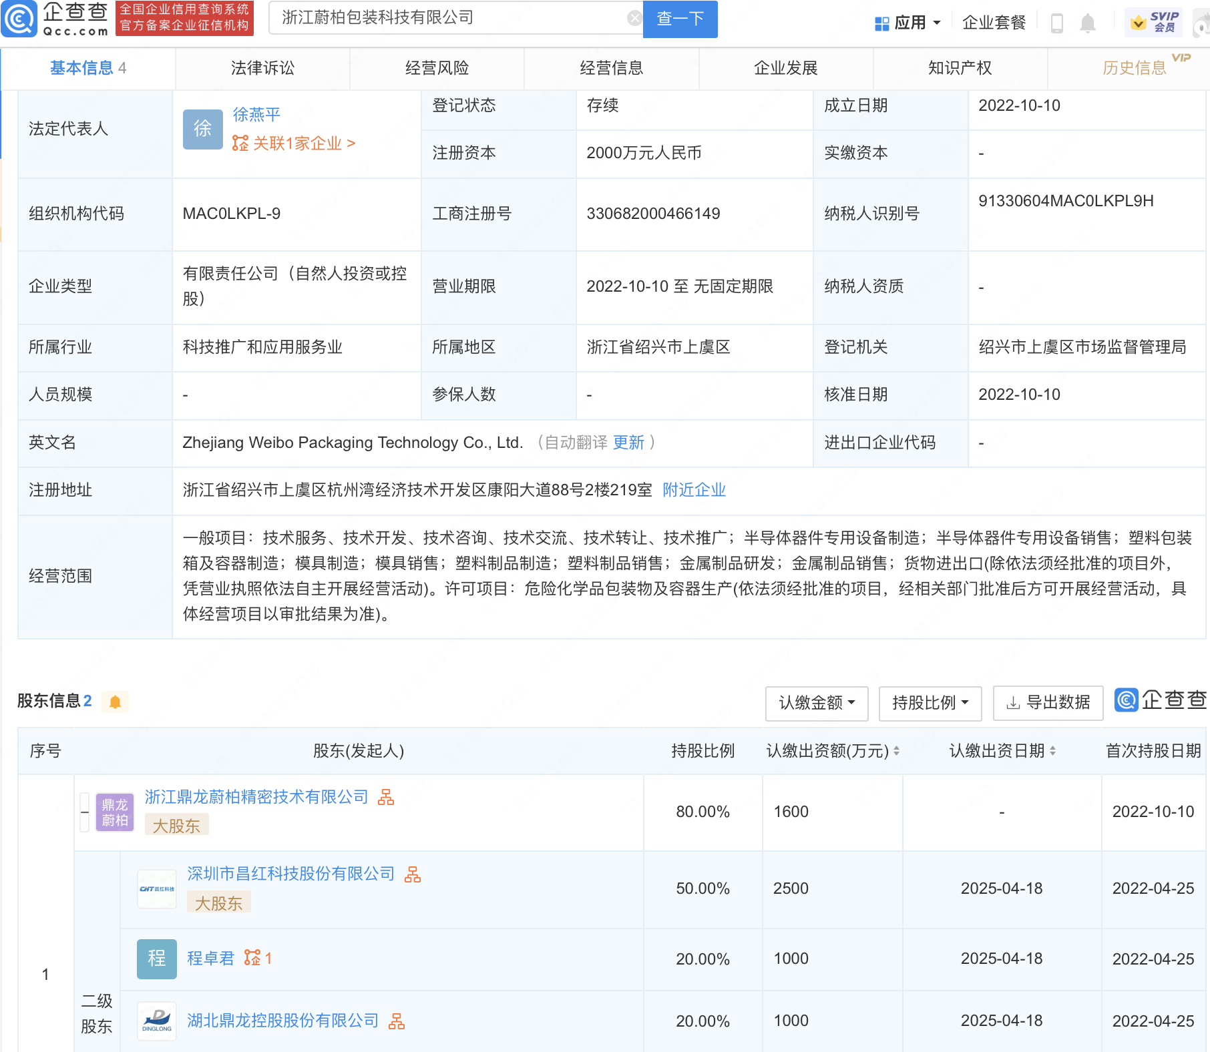Switch to the 经营风险 tab

point(437,68)
